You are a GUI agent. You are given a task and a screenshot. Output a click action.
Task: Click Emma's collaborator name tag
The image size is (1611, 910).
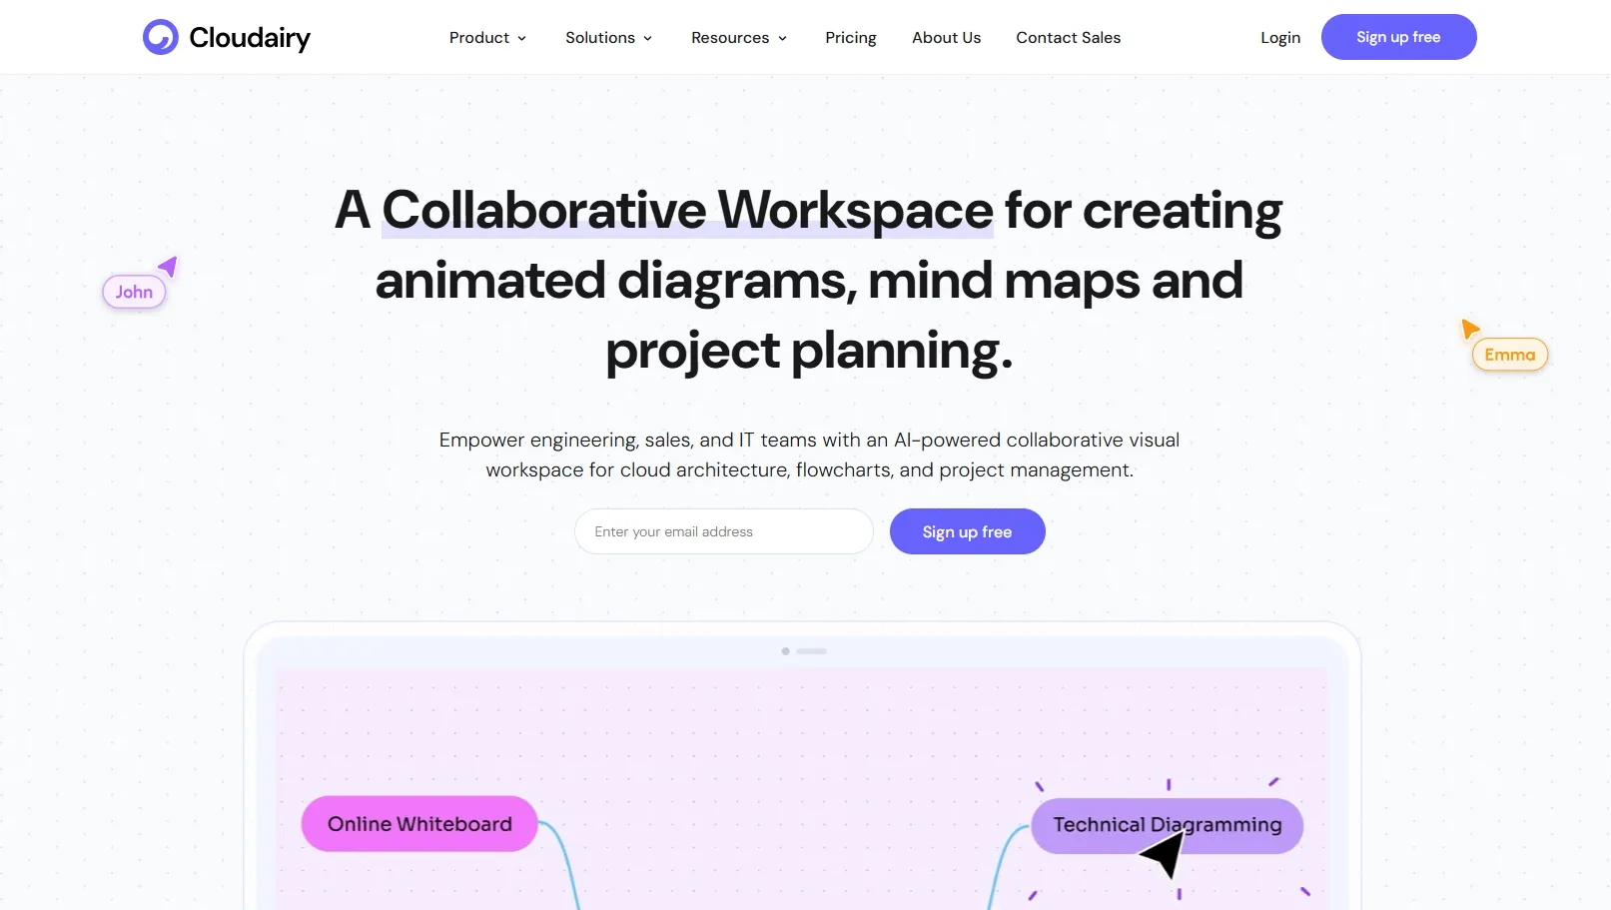point(1509,354)
